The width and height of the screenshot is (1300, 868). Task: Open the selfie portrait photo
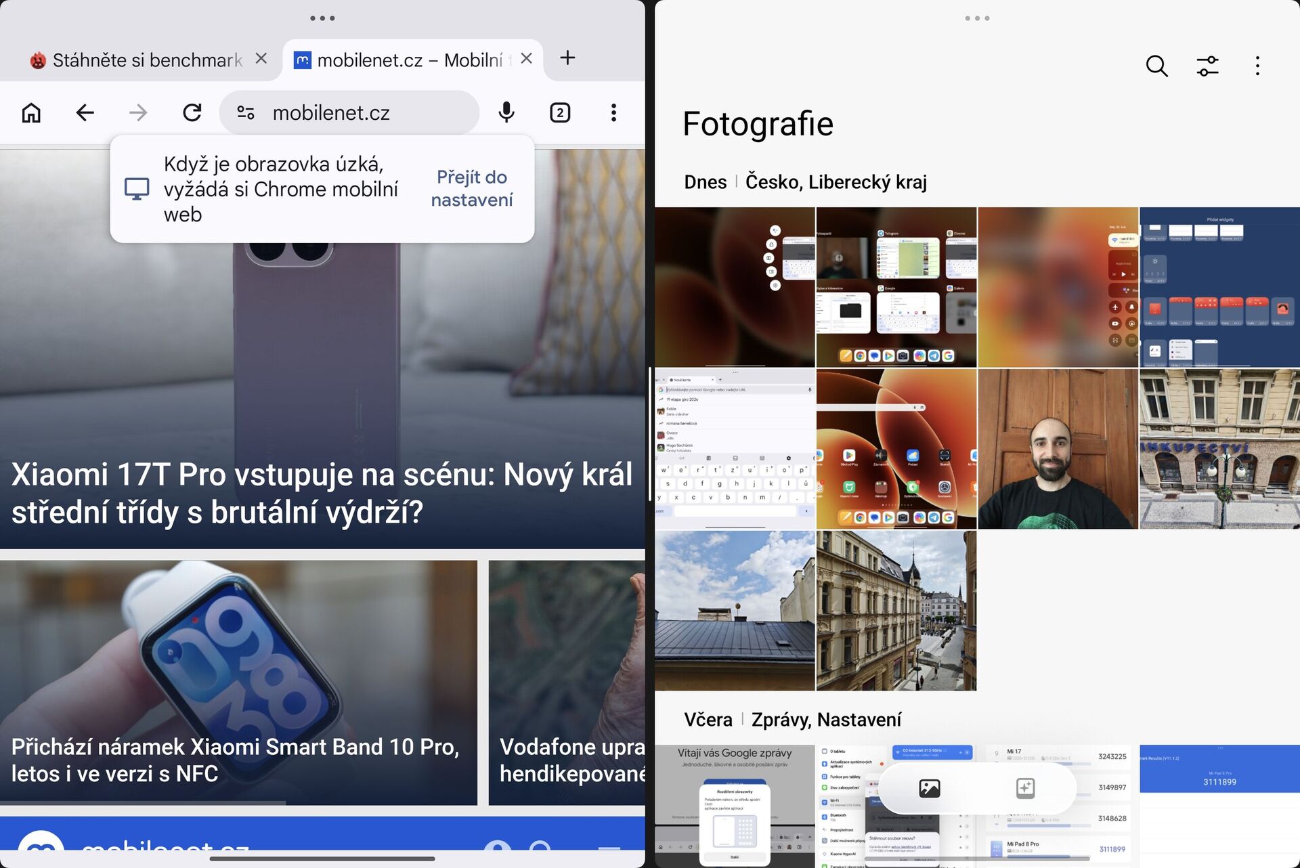coord(1058,449)
